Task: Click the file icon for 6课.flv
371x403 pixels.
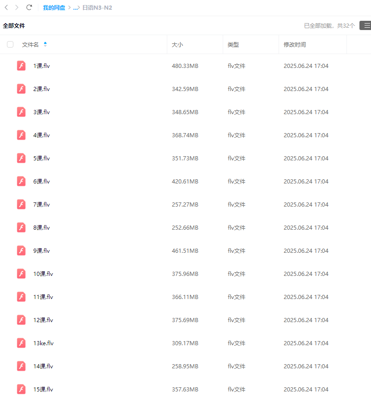Action: (21, 182)
